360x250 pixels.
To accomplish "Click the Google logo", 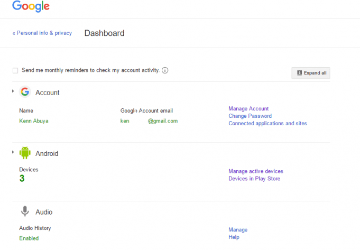I will [31, 6].
